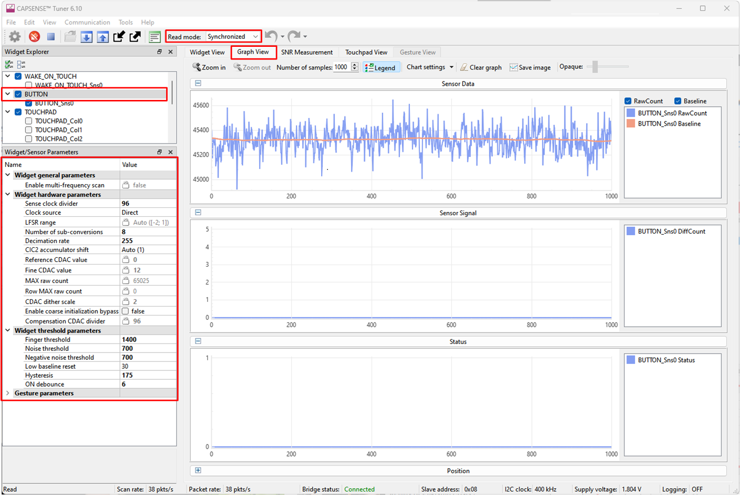Toggle the Legend button
This screenshot has width=740, height=495.
(x=381, y=67)
